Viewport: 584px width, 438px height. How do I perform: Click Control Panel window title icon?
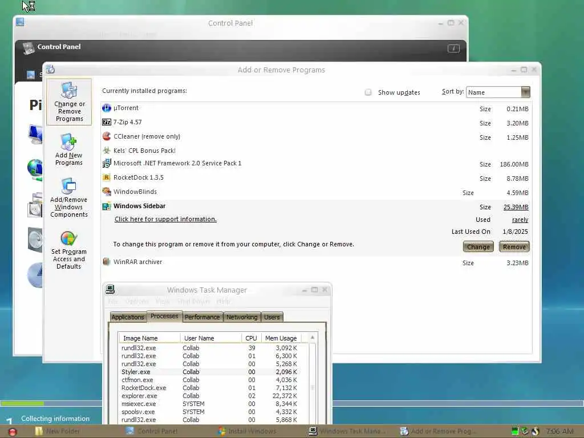pos(20,22)
